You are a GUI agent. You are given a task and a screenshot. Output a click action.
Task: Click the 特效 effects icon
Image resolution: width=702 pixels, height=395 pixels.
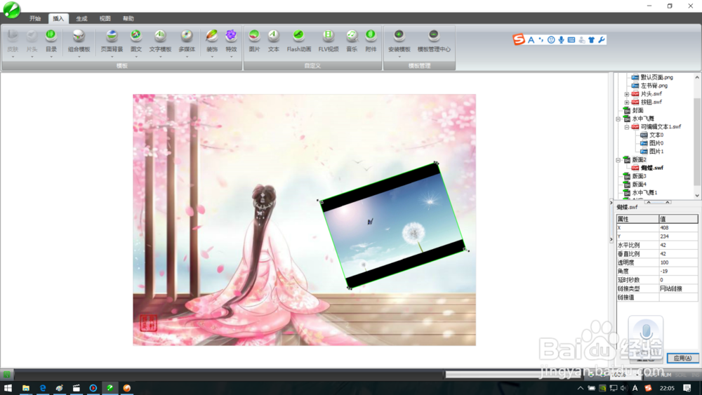pyautogui.click(x=231, y=36)
